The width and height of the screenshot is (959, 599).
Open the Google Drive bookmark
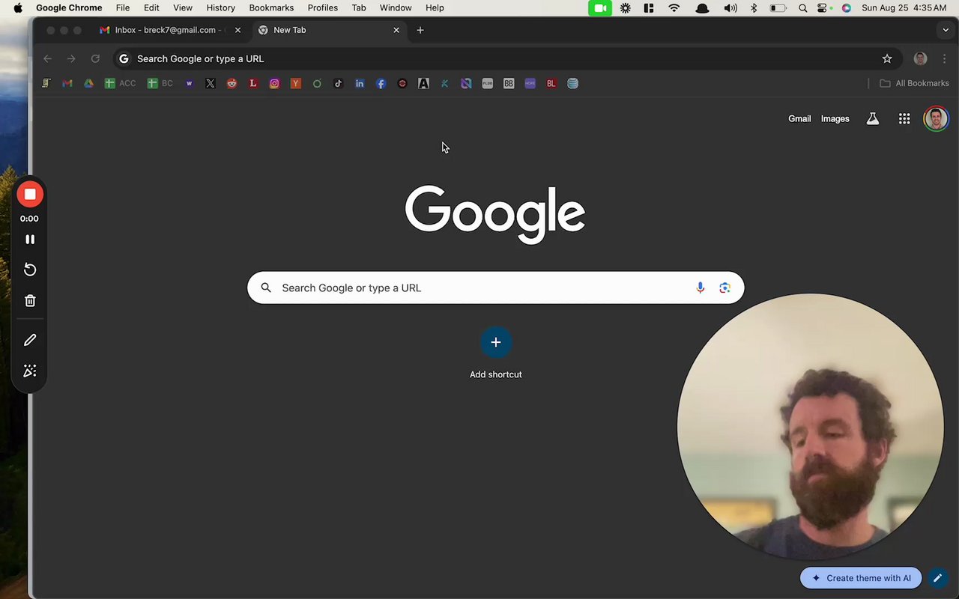tap(88, 83)
